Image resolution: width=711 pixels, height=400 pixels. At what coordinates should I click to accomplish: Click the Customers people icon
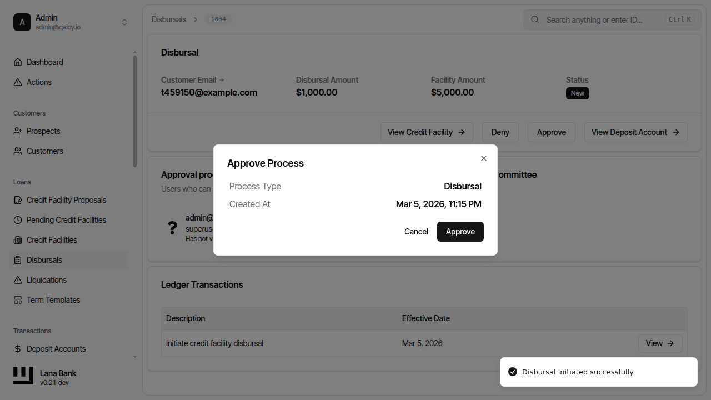(18, 151)
